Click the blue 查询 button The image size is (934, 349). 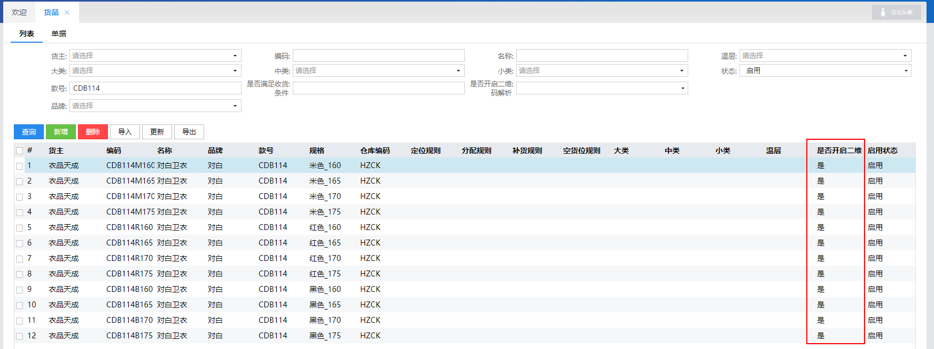coord(29,132)
